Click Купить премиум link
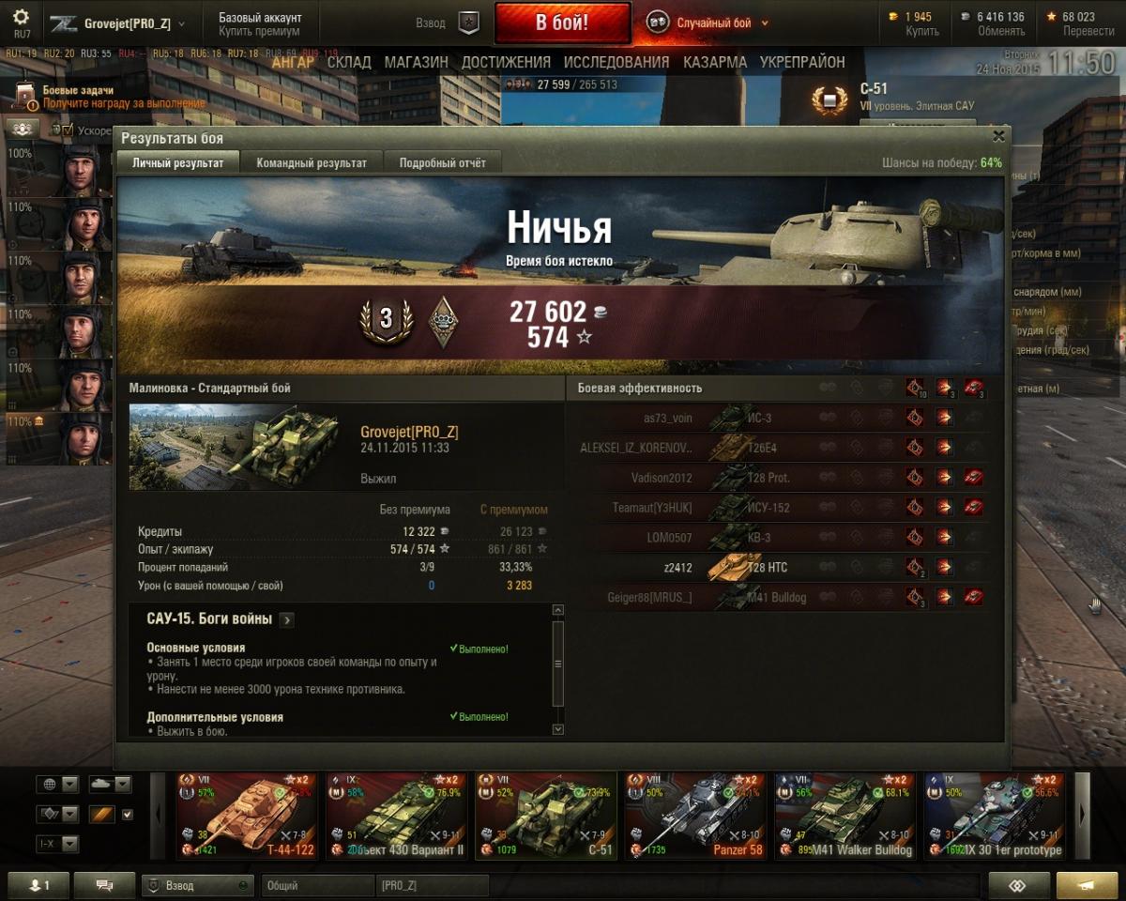The height and width of the screenshot is (901, 1126). coord(260,31)
